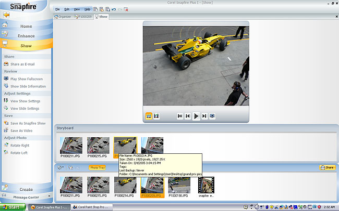Screen dimensions: 339x211
Task: Click the Undo icon in toolbar
Action: pos(114,9)
